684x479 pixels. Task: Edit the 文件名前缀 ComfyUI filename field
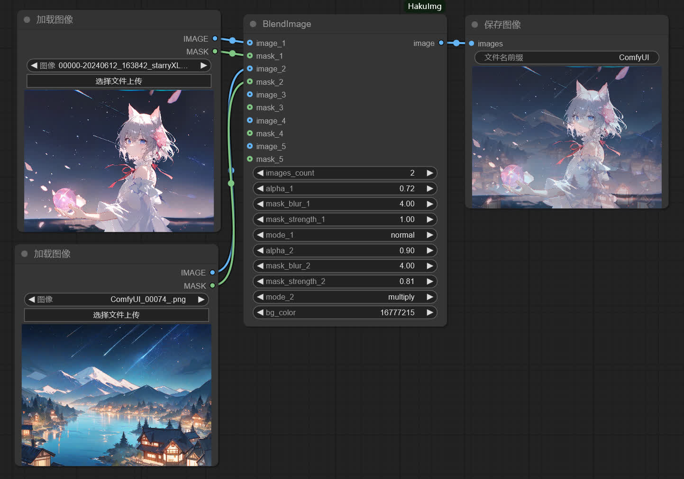567,57
